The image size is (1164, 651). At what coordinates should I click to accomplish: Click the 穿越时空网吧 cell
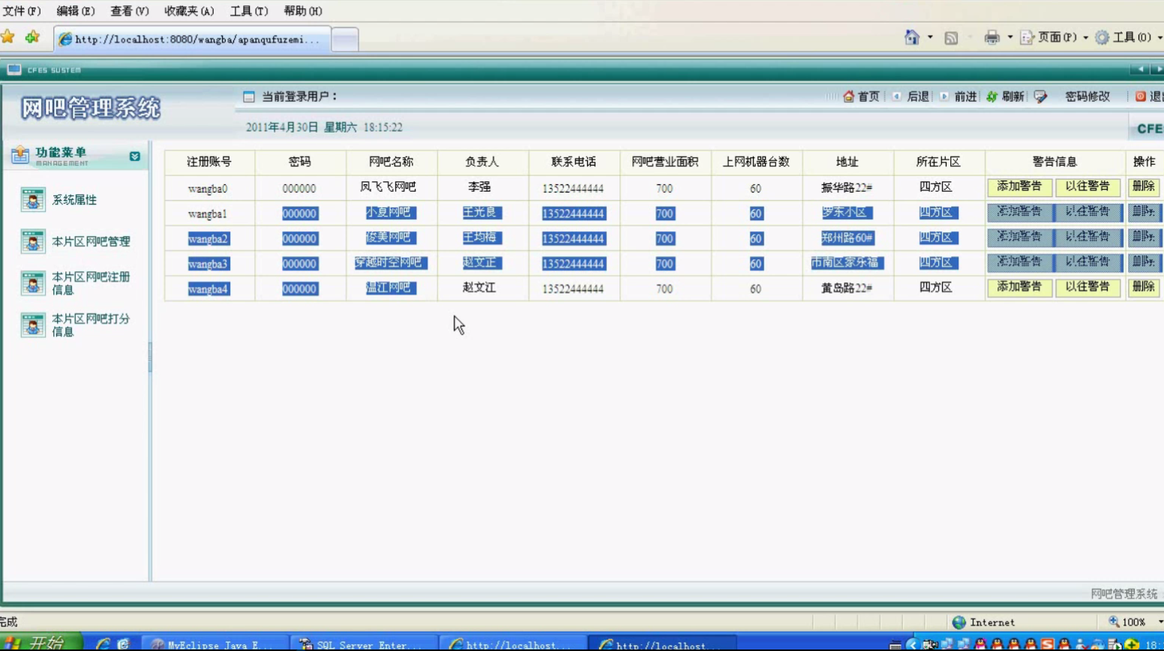point(391,263)
